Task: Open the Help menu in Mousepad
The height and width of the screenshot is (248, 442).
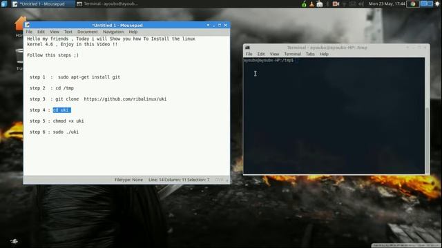Action: click(133, 32)
